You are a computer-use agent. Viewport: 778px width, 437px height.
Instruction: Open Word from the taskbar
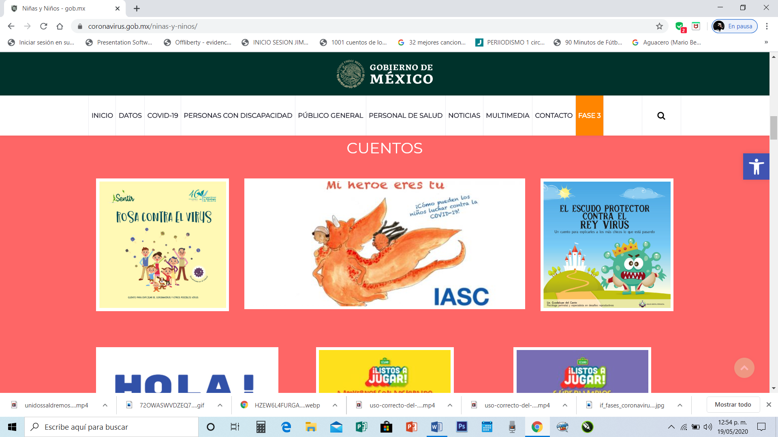437,427
